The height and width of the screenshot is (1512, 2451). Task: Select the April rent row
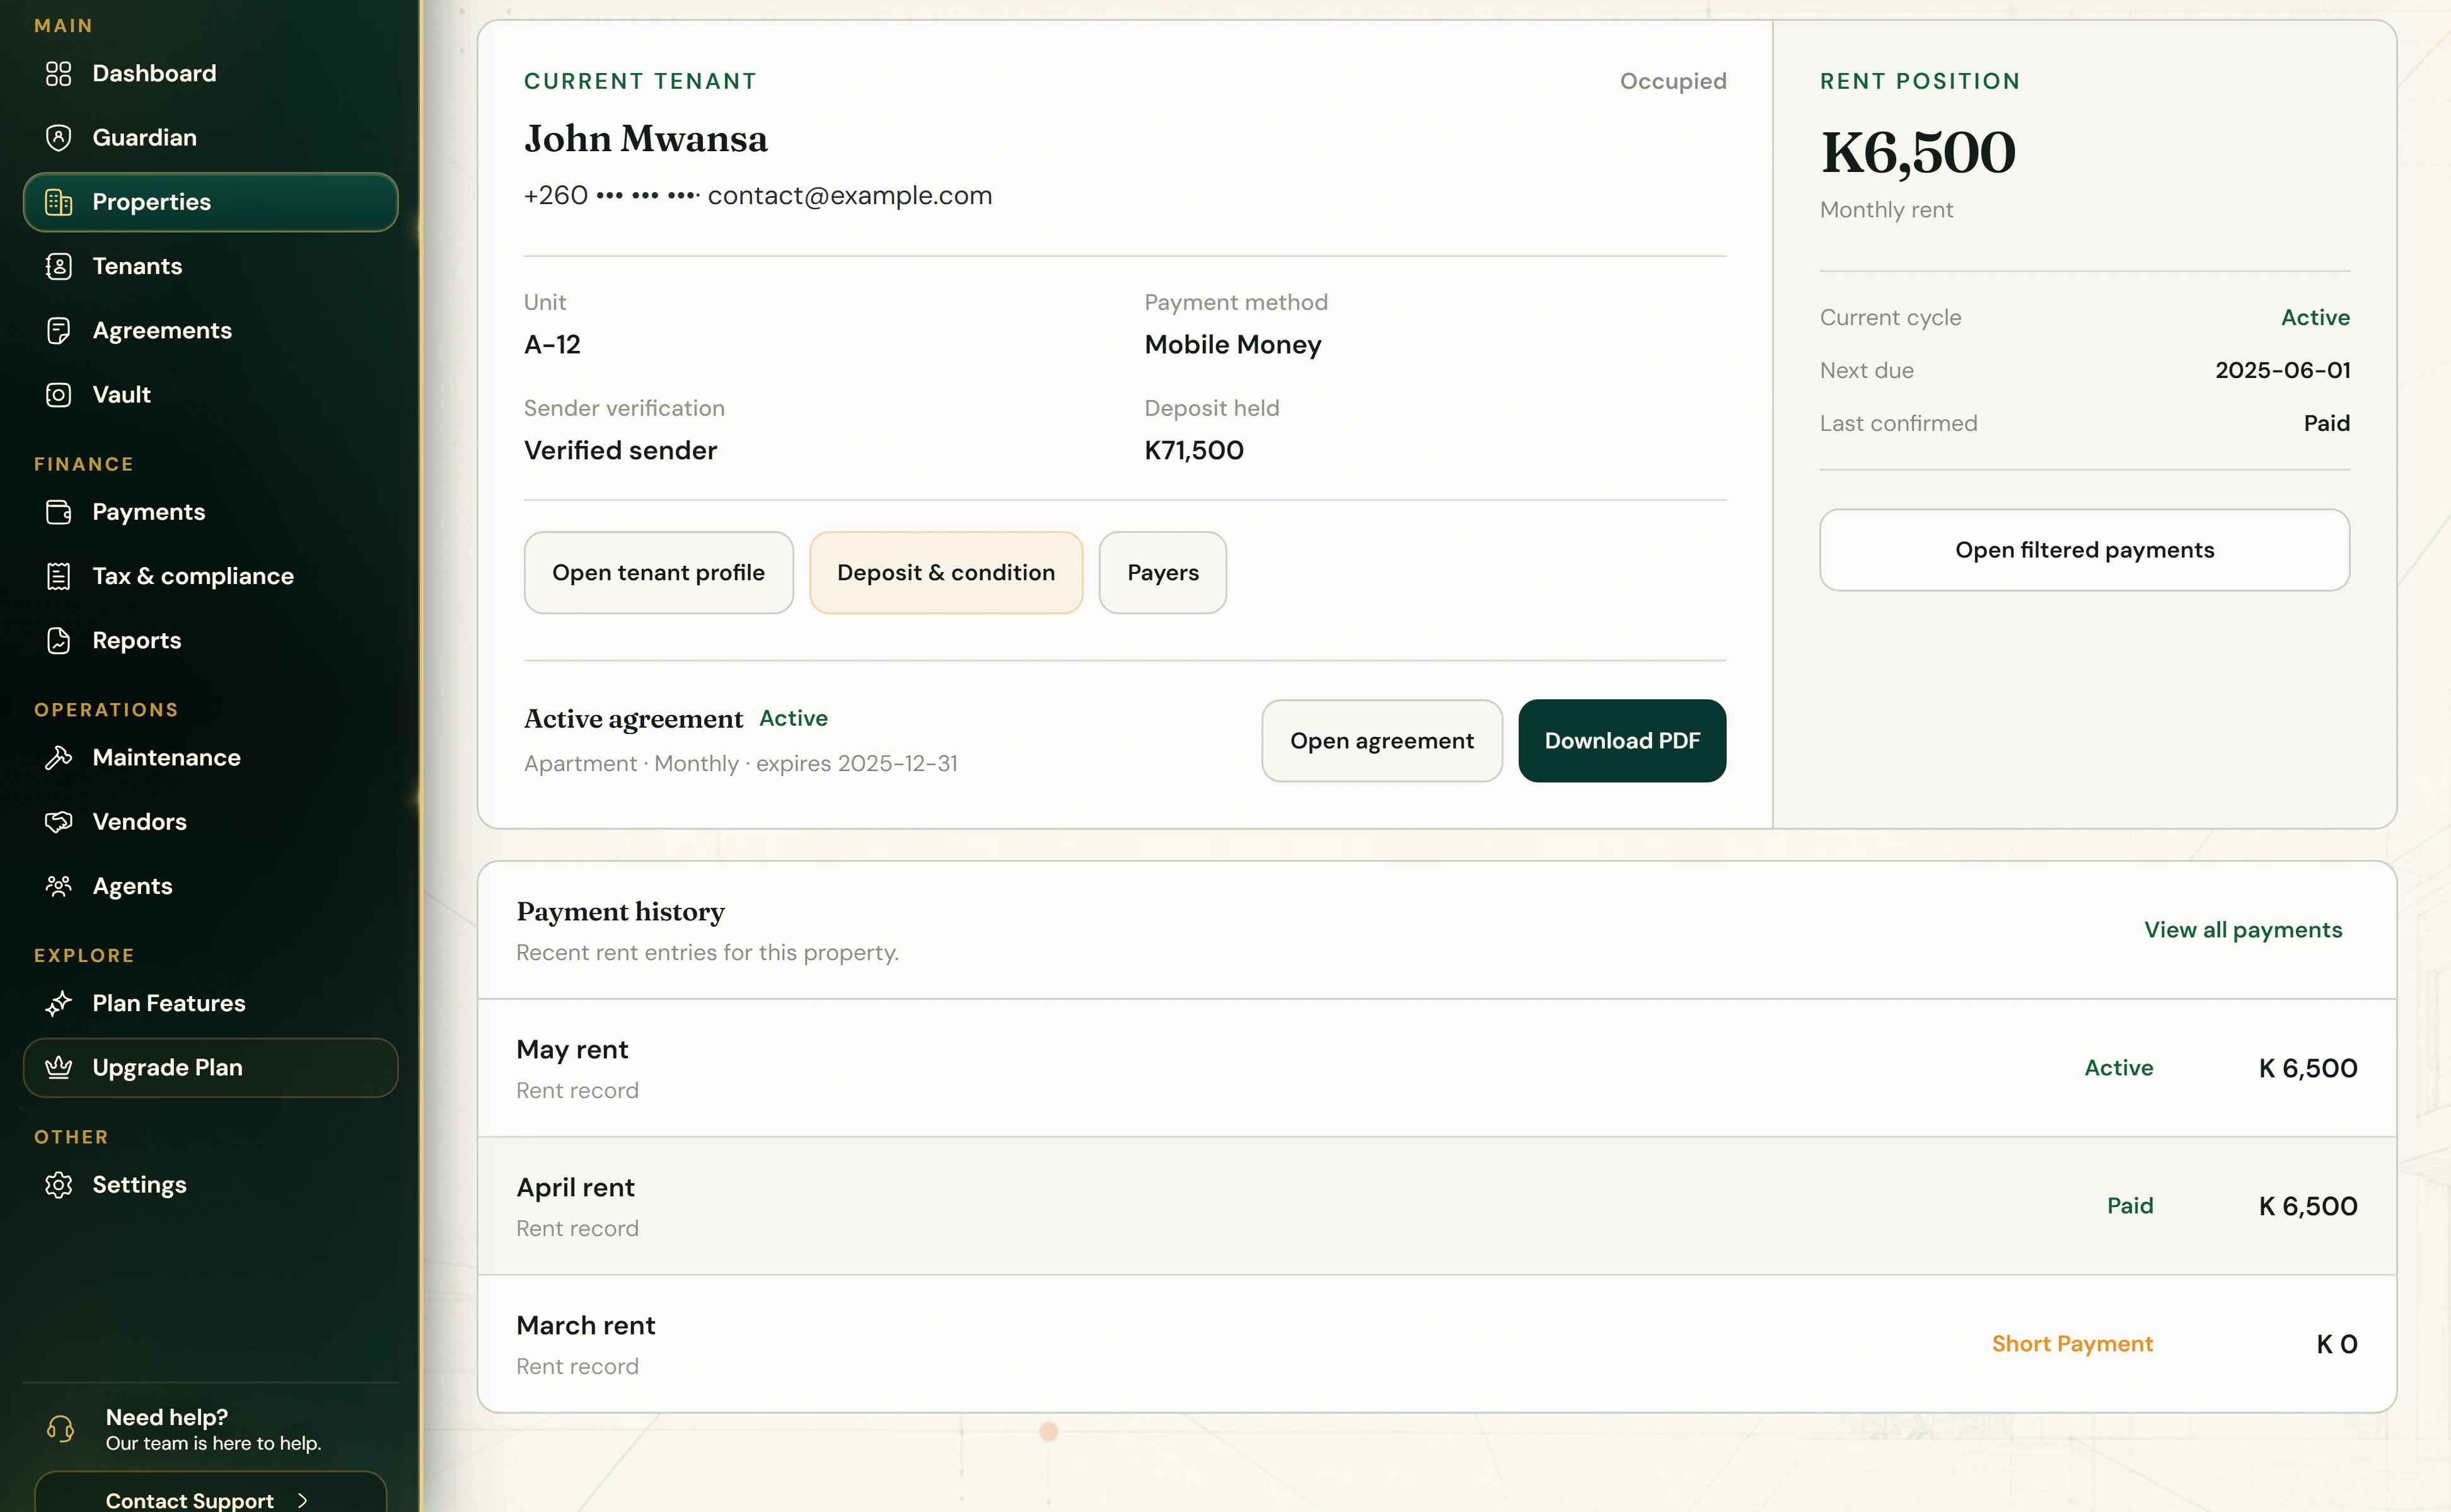(1437, 1206)
